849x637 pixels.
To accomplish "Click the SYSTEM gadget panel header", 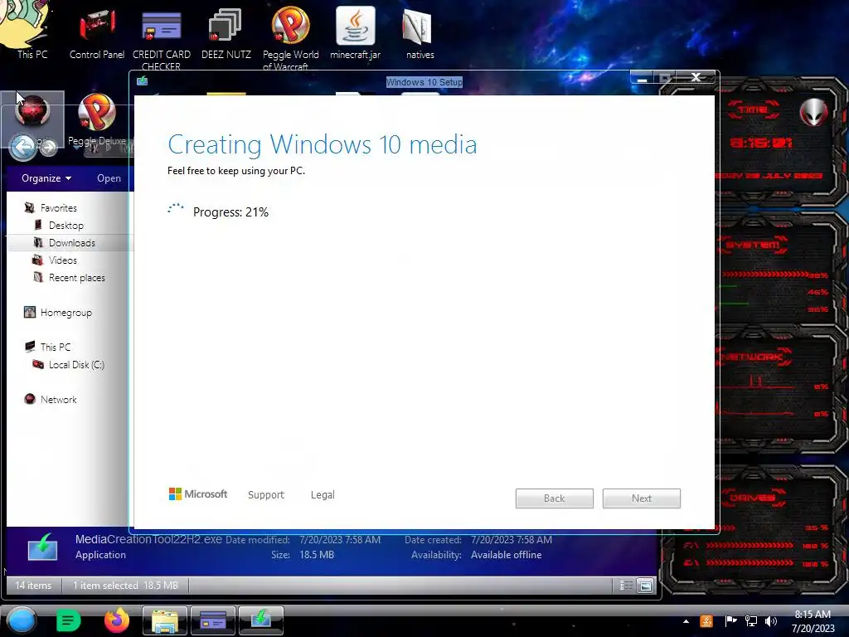I will (753, 245).
